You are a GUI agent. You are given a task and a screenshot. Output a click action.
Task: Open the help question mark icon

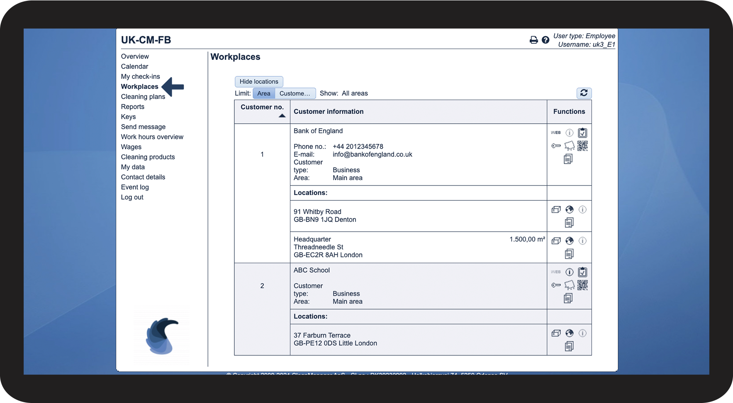(545, 40)
